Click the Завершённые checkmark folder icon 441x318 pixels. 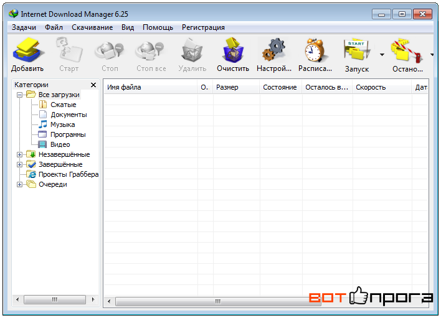click(31, 164)
